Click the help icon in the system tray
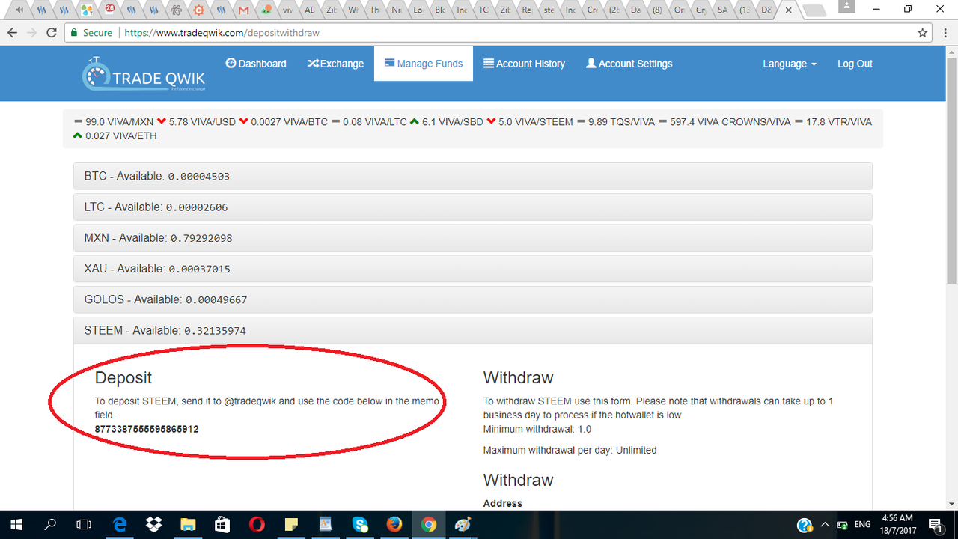 [x=805, y=525]
